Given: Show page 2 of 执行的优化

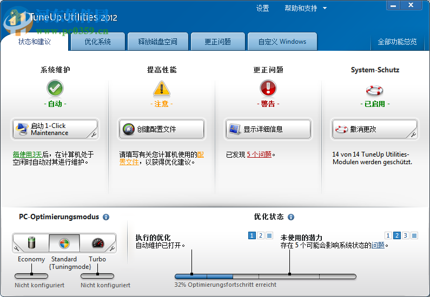Looking at the screenshot, I should (x=261, y=235).
